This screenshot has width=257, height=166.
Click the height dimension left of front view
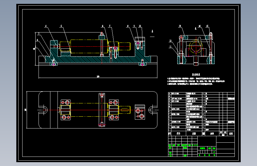click(x=34, y=48)
